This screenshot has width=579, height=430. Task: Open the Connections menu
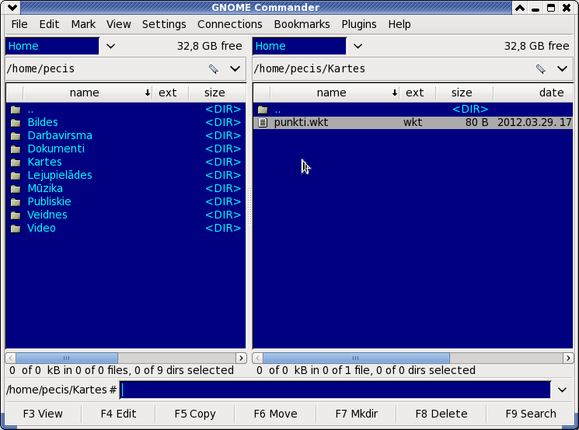click(x=230, y=24)
